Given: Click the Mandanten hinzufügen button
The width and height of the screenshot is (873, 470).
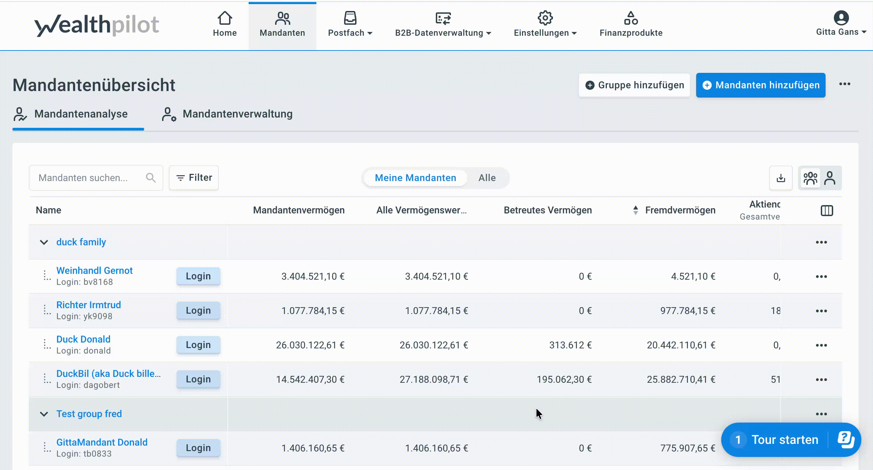Looking at the screenshot, I should [760, 85].
